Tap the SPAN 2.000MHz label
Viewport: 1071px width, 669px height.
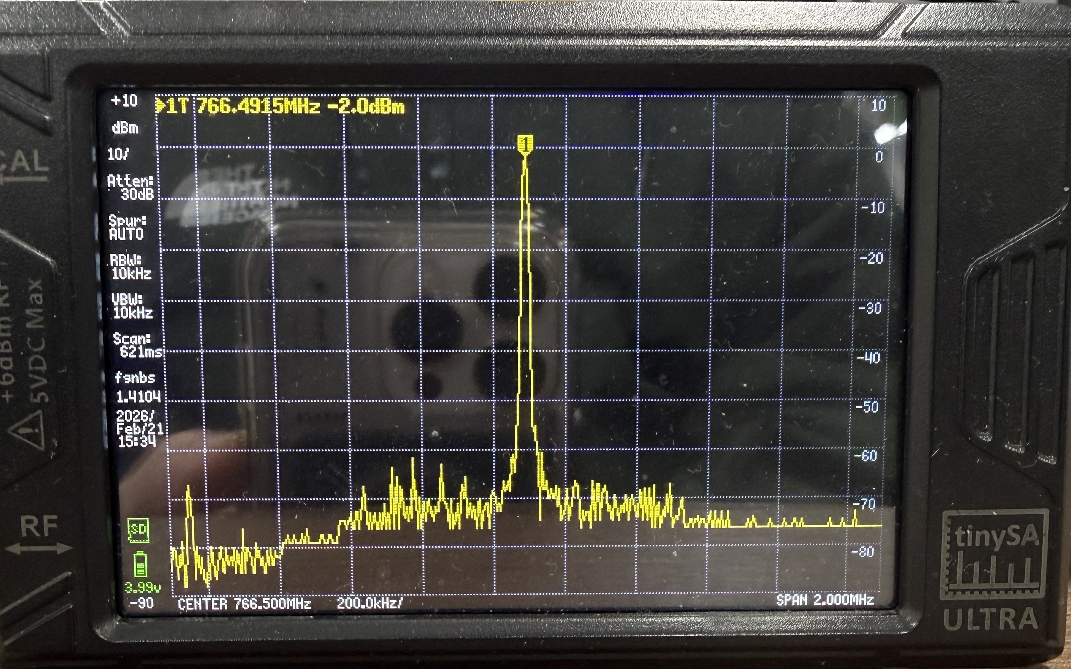(825, 600)
